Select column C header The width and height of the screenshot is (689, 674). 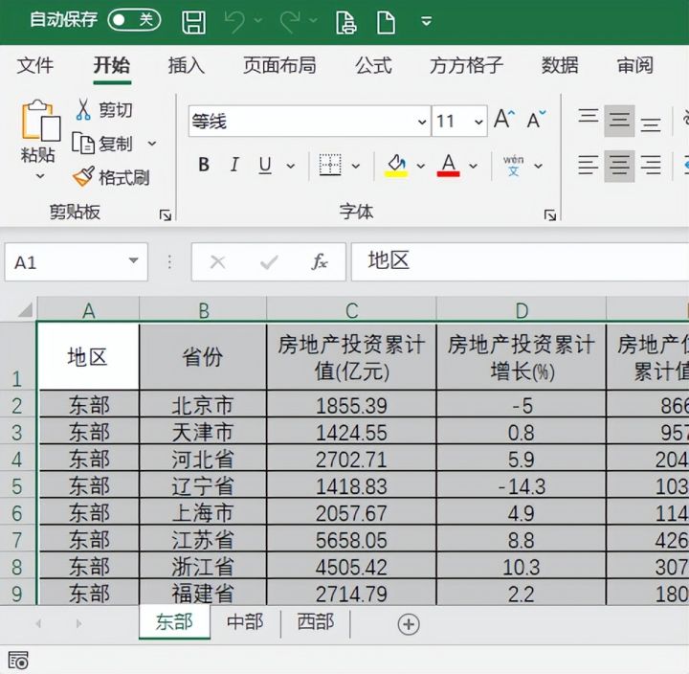pos(351,310)
